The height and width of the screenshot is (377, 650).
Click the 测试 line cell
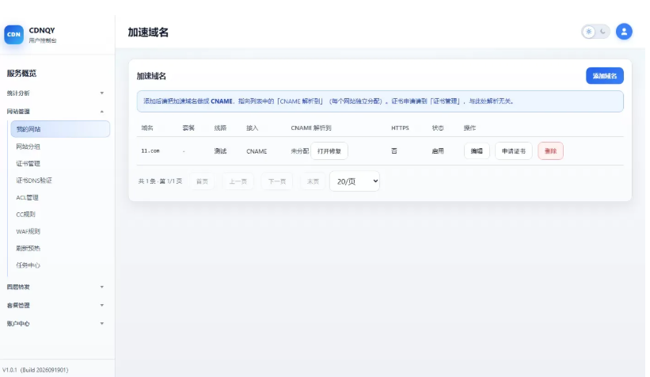tap(220, 151)
